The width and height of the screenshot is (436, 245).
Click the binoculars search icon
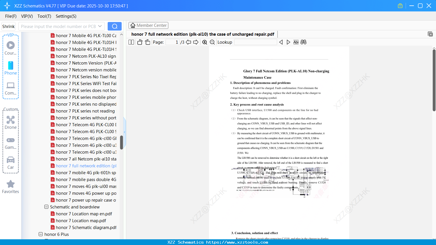point(303,42)
